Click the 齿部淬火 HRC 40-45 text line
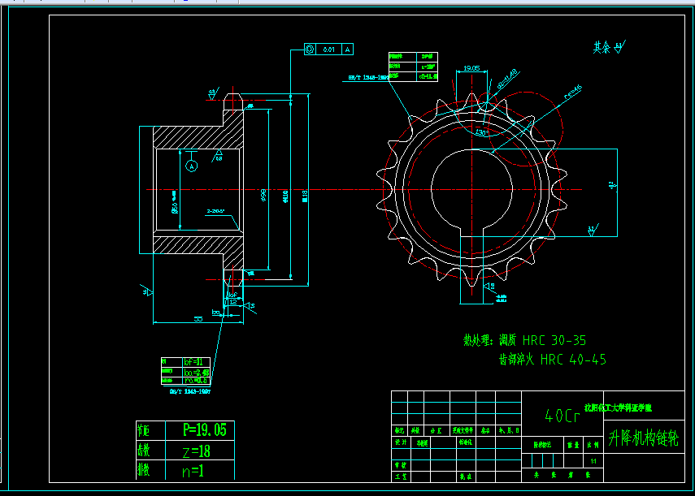Screen dimensions: 695x496 coord(552,360)
